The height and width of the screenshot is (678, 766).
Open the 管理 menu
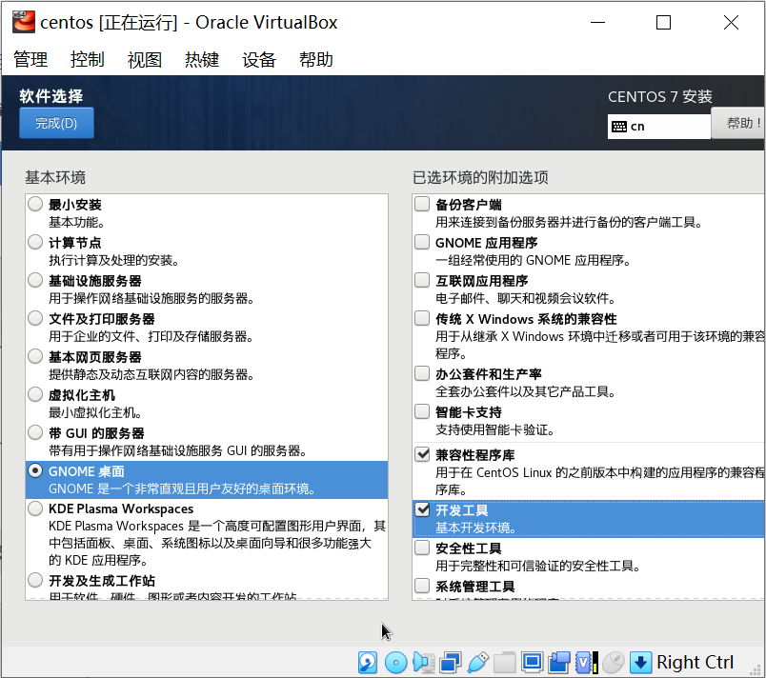[30, 60]
